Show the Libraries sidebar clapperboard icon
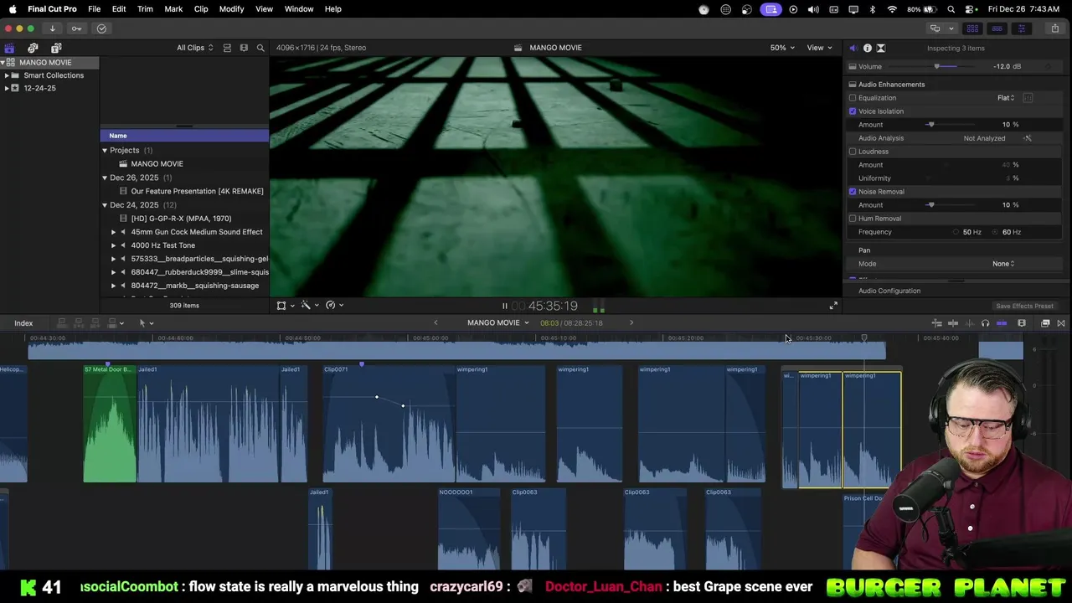Viewport: 1072px width, 603px height. pos(9,48)
